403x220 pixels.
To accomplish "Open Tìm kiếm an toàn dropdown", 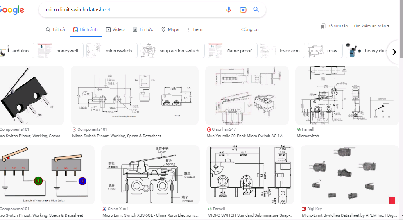I will coord(371,26).
